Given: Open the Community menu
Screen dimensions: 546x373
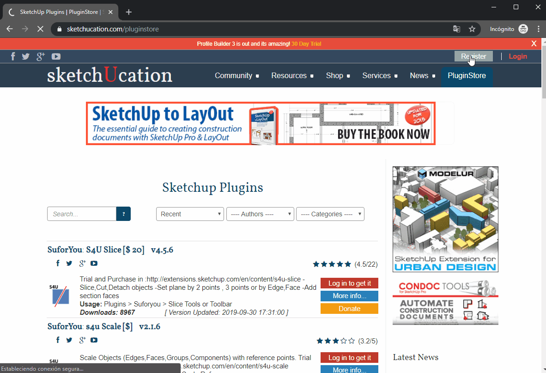Looking at the screenshot, I should [x=237, y=76].
